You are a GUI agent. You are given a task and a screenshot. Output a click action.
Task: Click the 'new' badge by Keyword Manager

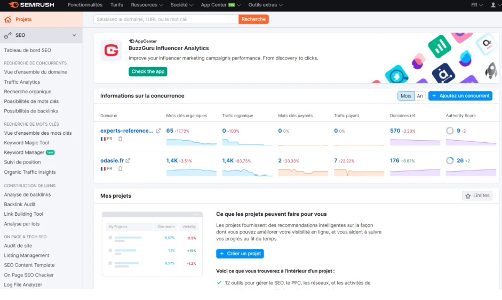pyautogui.click(x=50, y=152)
